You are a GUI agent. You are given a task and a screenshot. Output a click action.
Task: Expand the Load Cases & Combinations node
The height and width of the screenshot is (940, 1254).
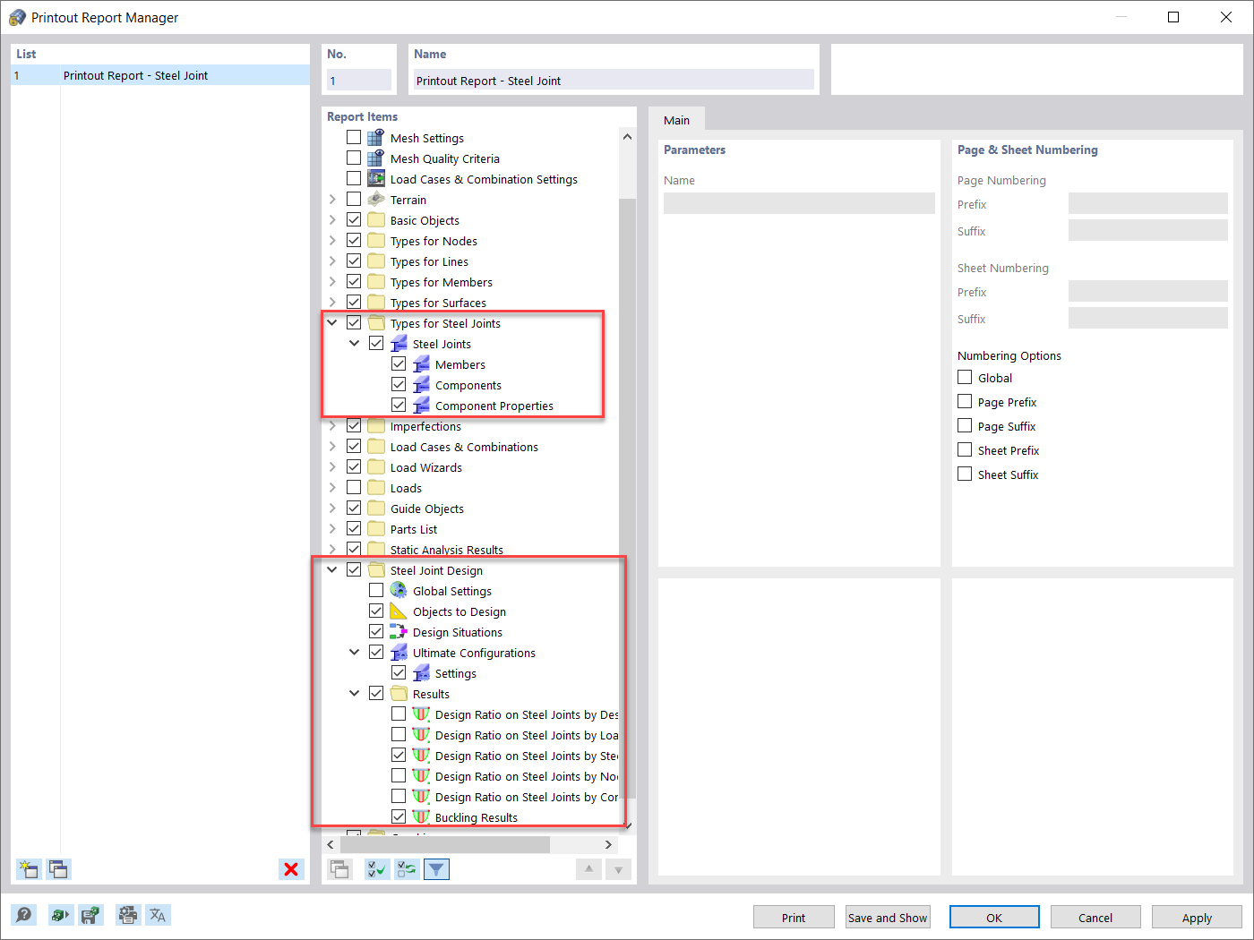(x=331, y=446)
